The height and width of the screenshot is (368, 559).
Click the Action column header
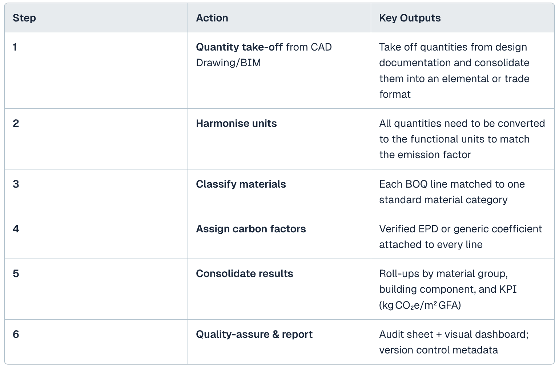pyautogui.click(x=212, y=18)
